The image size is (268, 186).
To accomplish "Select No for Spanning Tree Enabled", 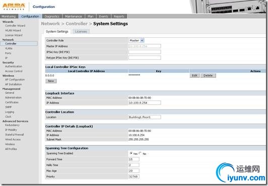I will point(140,153).
